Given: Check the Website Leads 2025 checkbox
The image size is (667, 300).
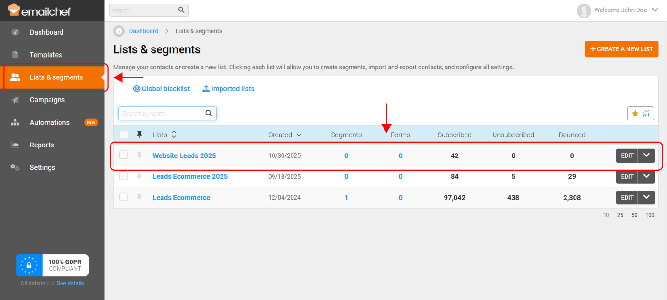Looking at the screenshot, I should (124, 155).
